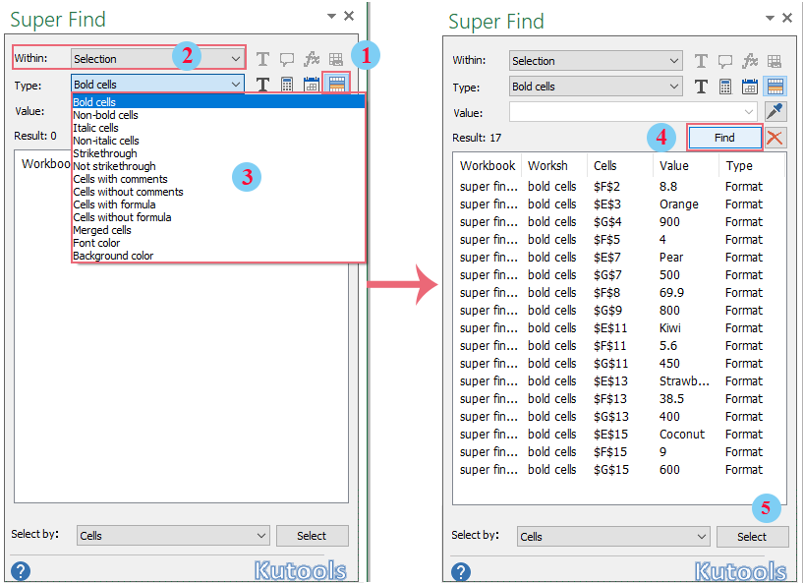Open help via question mark icon in right panel
The height and width of the screenshot is (583, 804).
pos(460,571)
